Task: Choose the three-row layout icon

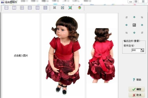Action: (30, 8)
